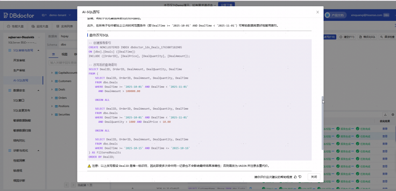Click the 数据安全 grid icon in sidebar
This screenshot has height=191, width=396.
[x=10, y=91]
